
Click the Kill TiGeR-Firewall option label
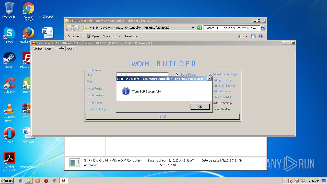[x=224, y=86]
